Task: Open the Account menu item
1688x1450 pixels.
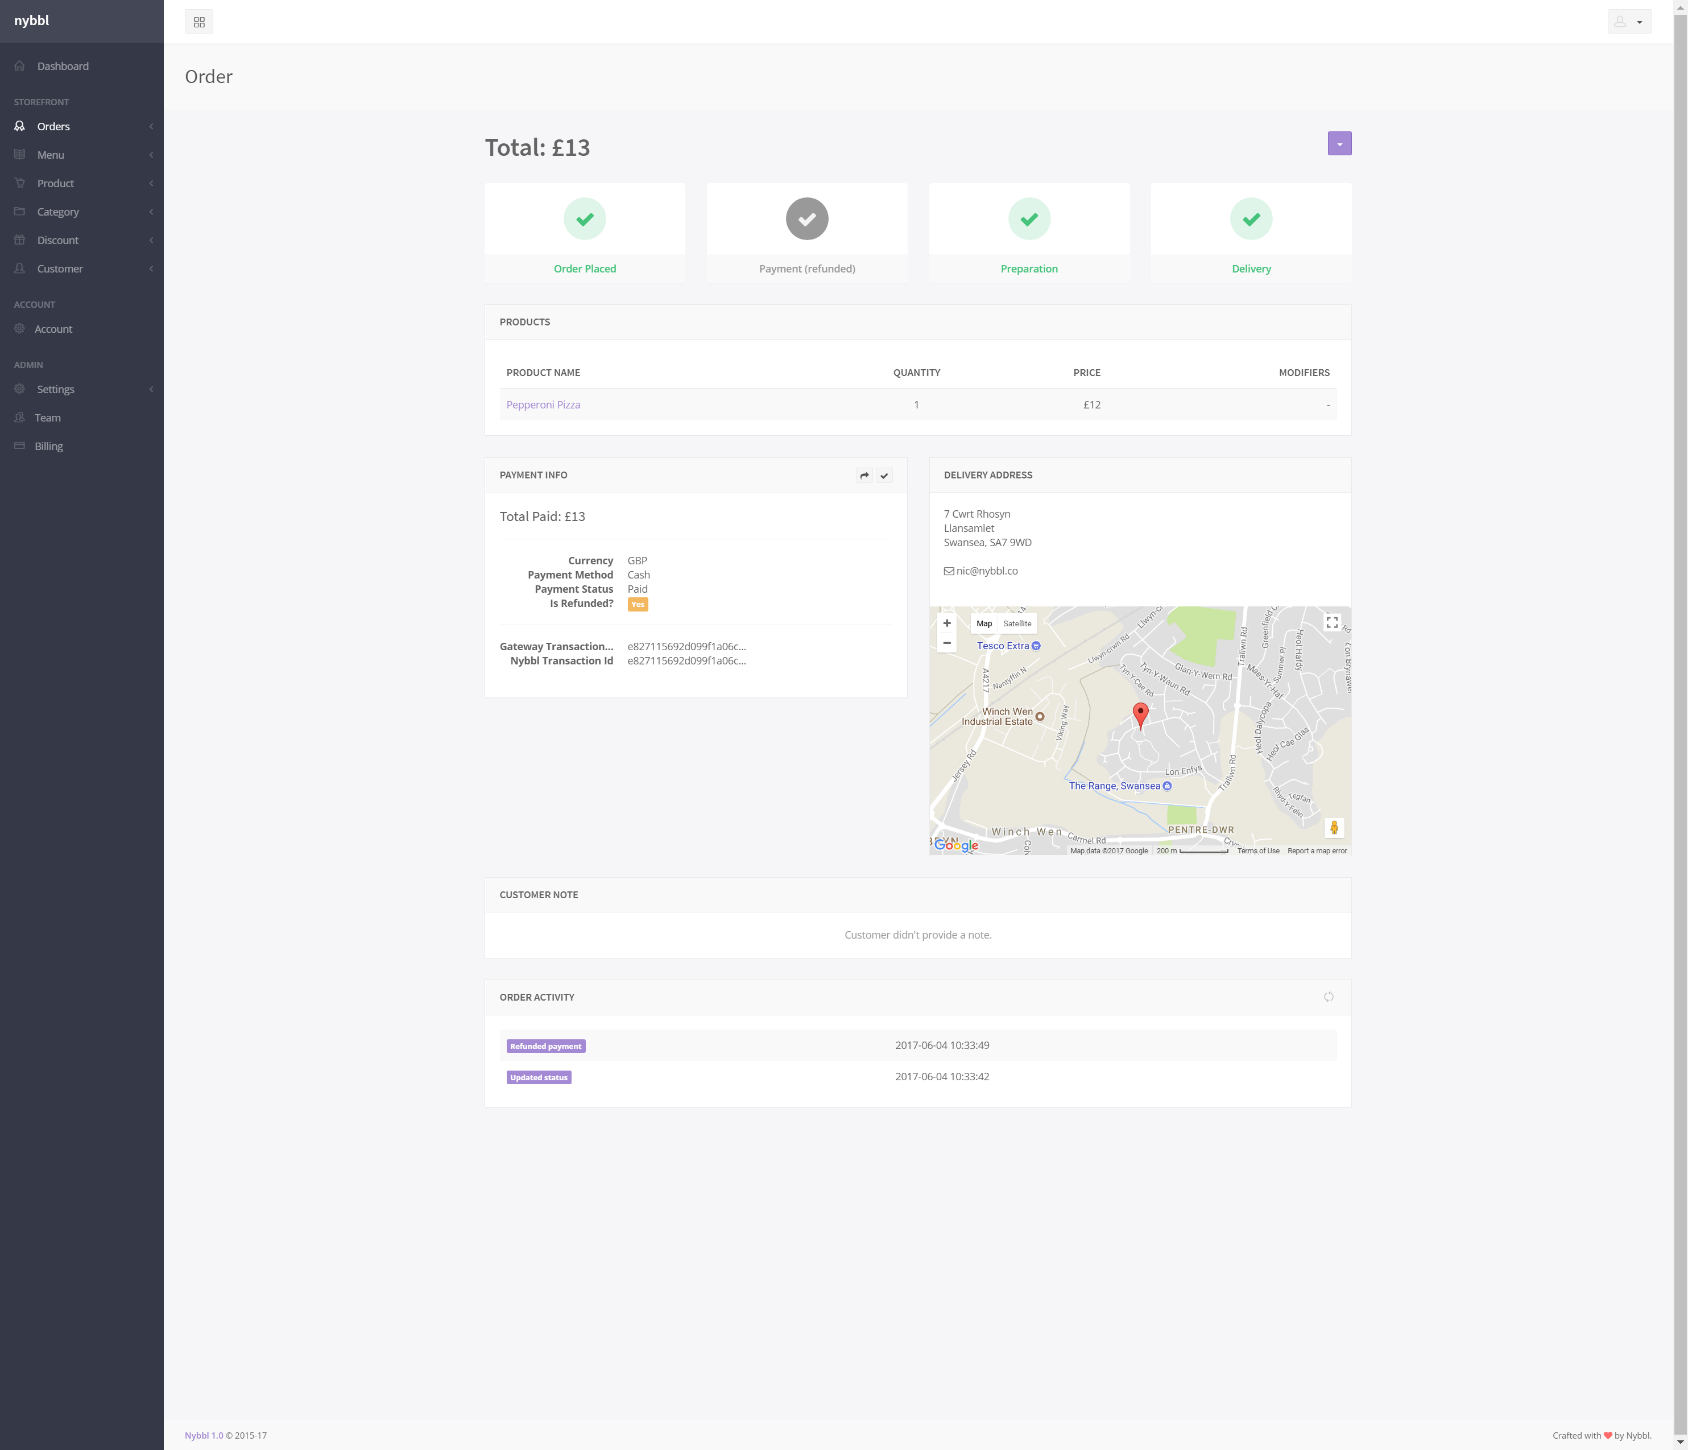Action: click(53, 329)
